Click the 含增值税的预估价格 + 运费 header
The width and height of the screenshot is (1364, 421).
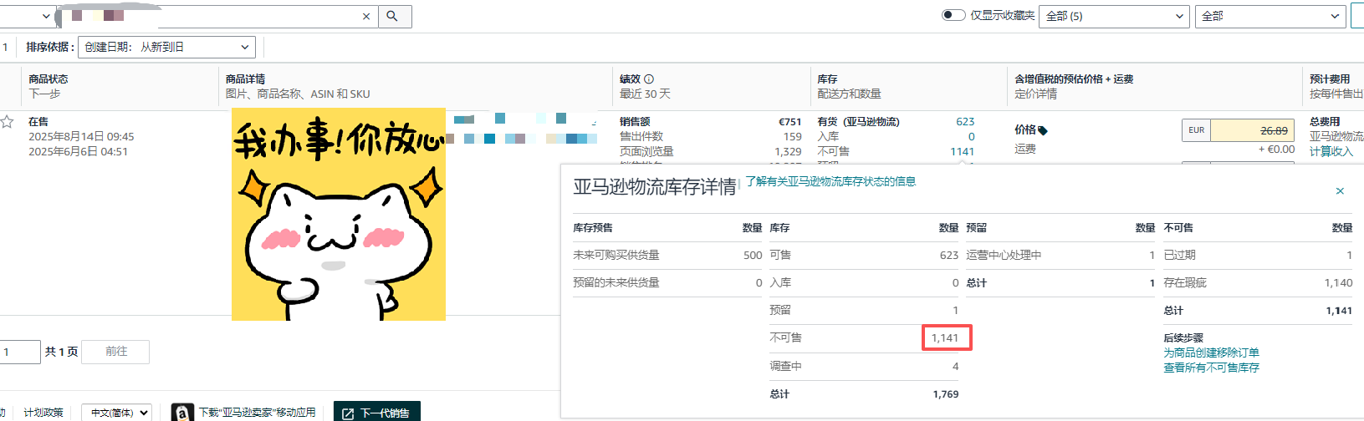point(1074,79)
